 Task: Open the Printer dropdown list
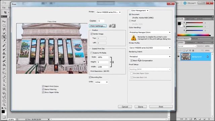[108, 12]
